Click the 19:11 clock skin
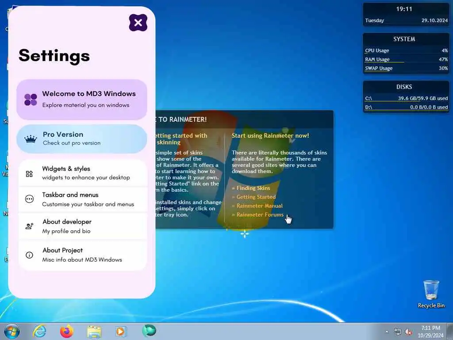The height and width of the screenshot is (340, 453). 404,9
